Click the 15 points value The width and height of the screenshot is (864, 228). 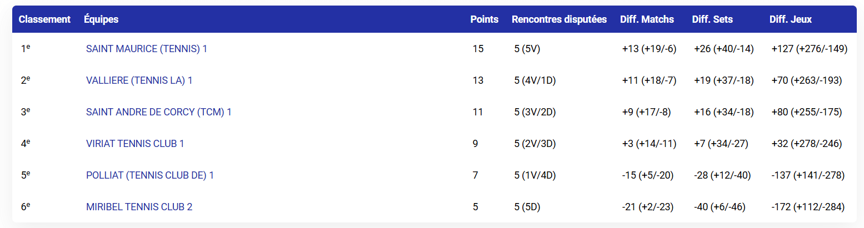pos(478,49)
